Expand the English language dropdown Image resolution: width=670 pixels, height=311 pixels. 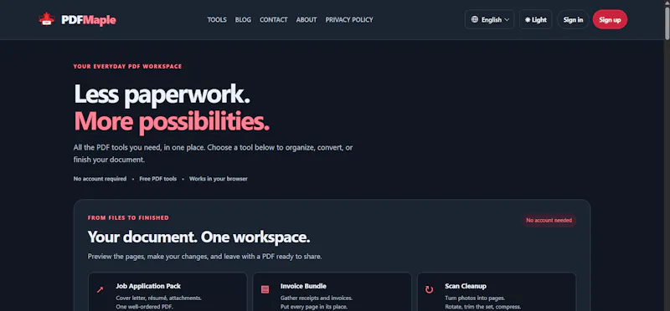489,19
